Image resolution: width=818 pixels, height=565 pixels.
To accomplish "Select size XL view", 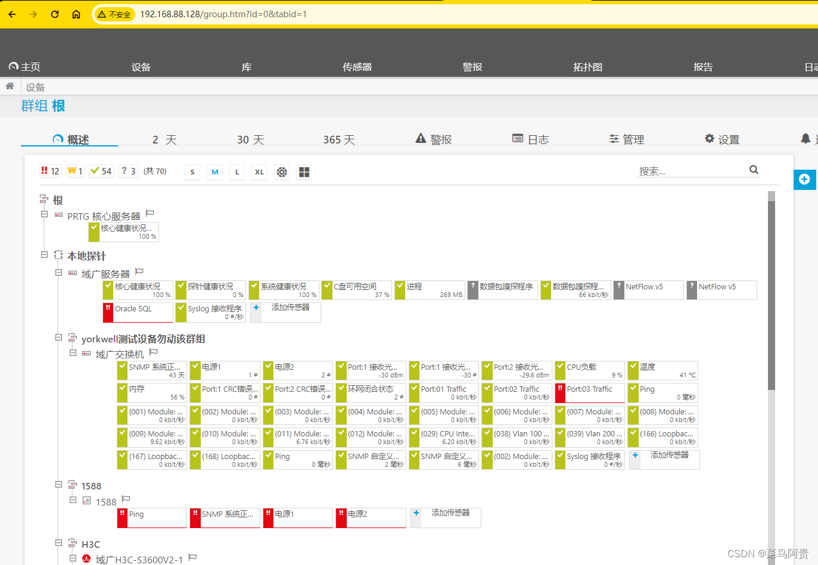I will coord(260,172).
